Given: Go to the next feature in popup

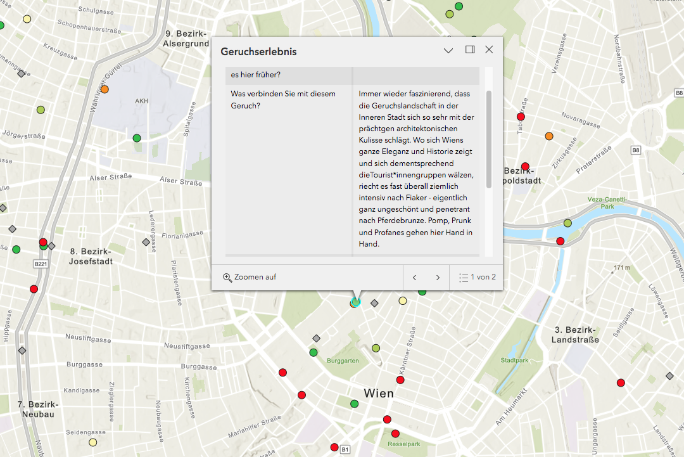Looking at the screenshot, I should (x=438, y=278).
